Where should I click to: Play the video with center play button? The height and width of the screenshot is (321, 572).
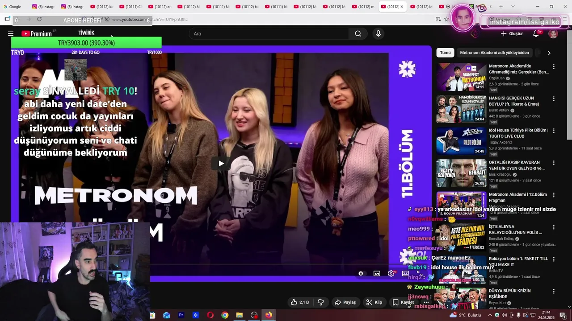click(x=221, y=163)
